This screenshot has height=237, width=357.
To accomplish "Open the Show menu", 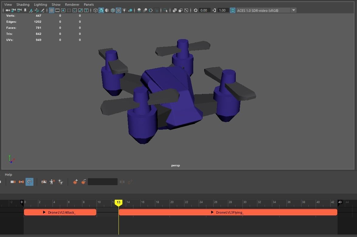I will pos(56,5).
